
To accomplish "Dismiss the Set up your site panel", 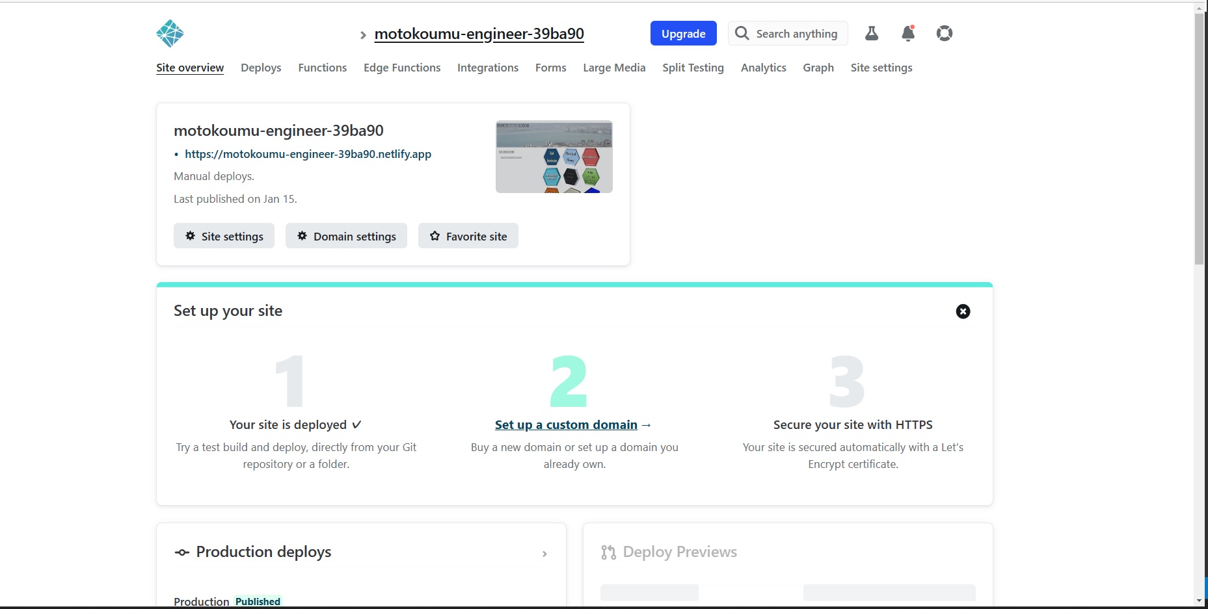I will click(x=963, y=311).
